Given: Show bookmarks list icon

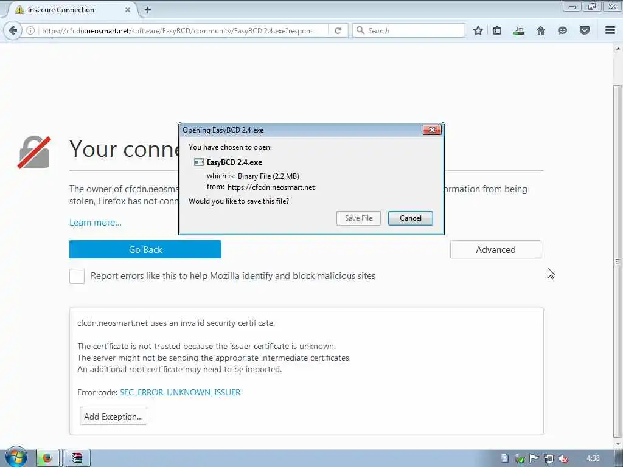Looking at the screenshot, I should 497,30.
